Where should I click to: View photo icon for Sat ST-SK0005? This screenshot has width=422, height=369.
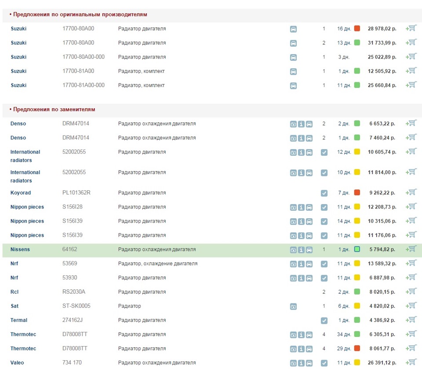(293, 307)
